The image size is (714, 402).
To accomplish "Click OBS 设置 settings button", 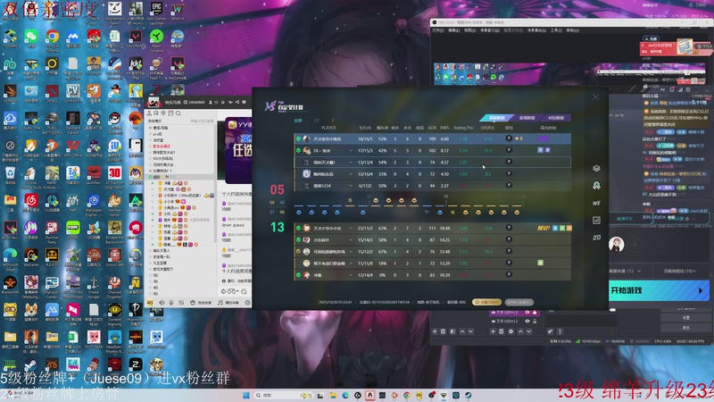I will click(x=685, y=318).
